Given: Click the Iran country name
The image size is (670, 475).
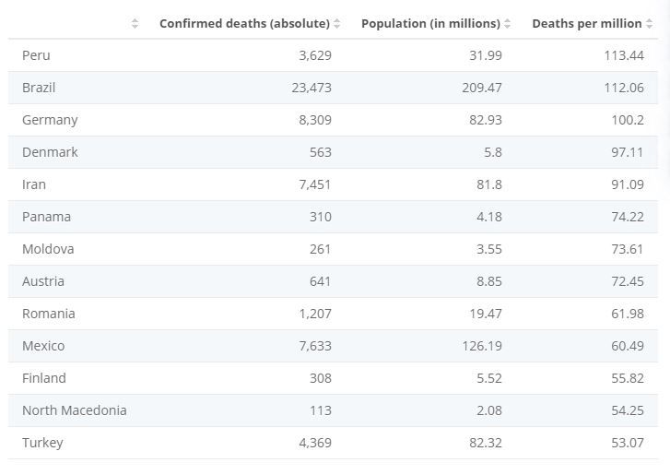Looking at the screenshot, I should pyautogui.click(x=34, y=184).
